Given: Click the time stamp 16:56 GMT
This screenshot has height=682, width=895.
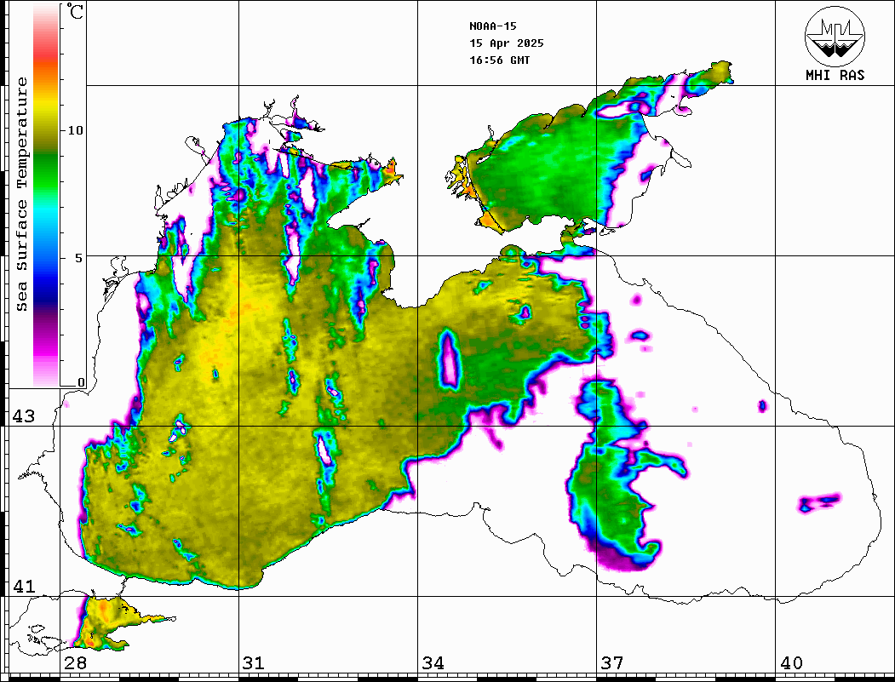Looking at the screenshot, I should (499, 60).
